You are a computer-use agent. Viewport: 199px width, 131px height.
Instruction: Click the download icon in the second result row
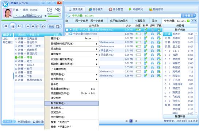(x=159, y=34)
